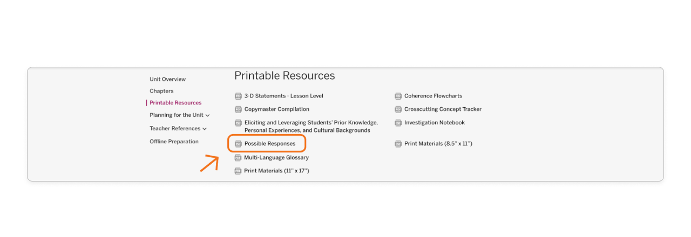This screenshot has height=237, width=691.
Task: Click the PDF icon beside Coherence Flowcharts
Action: point(398,96)
